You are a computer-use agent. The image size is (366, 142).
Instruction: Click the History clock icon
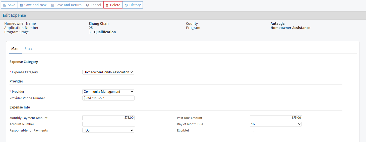126,5
